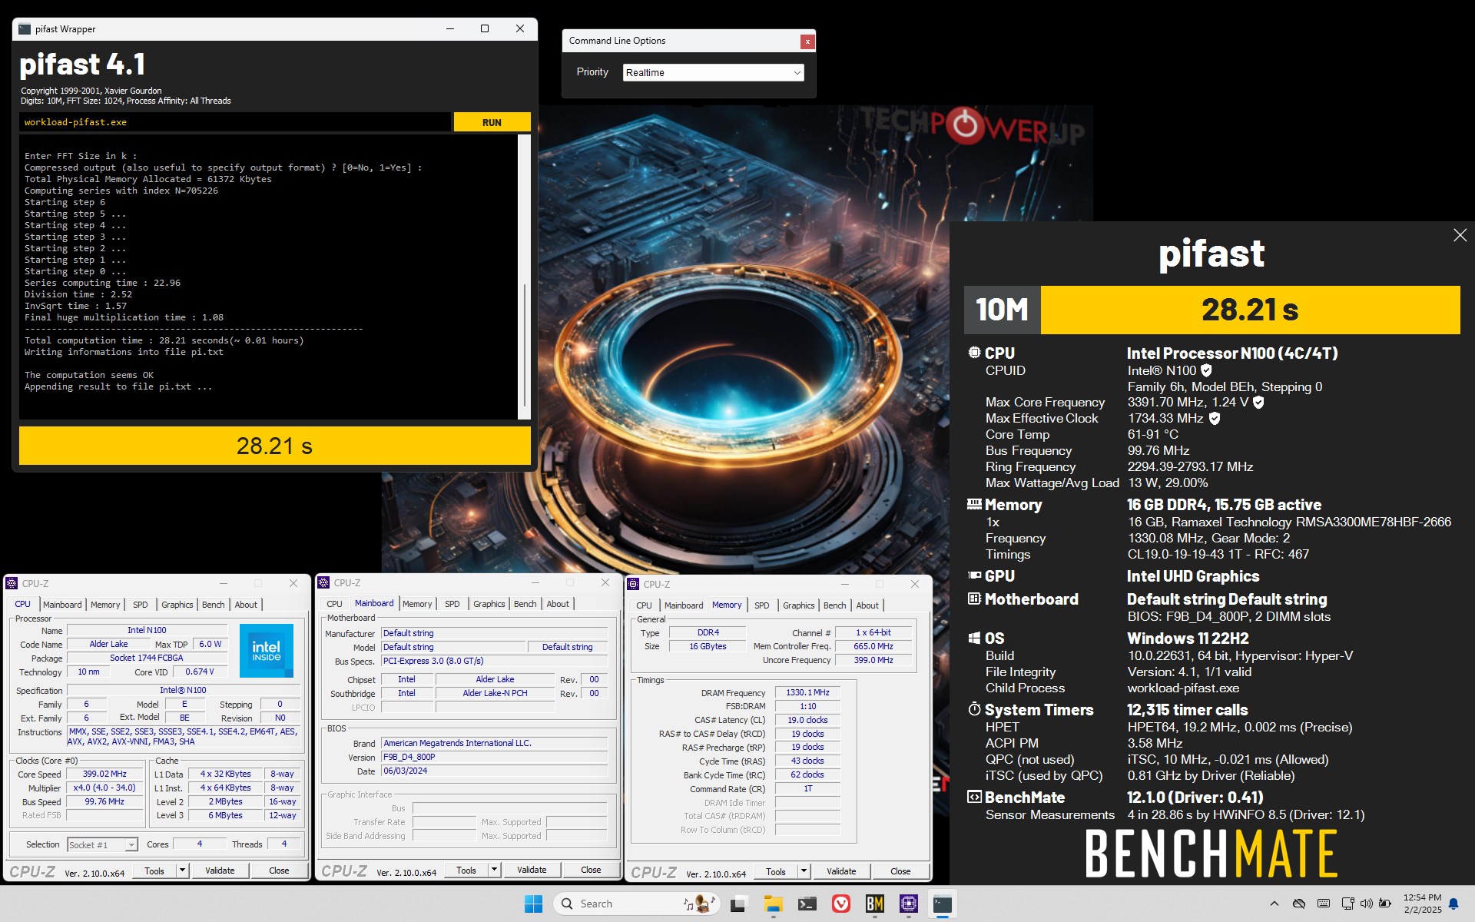
Task: Click Validate in Memory CPU-Z window
Action: 841,871
